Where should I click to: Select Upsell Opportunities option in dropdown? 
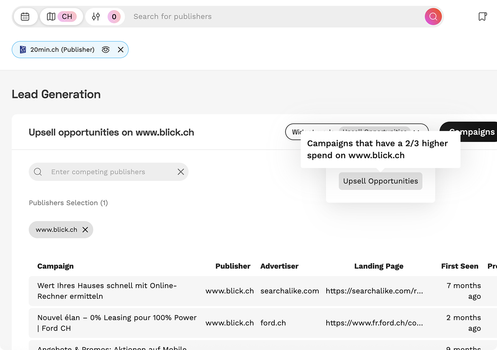click(x=380, y=181)
